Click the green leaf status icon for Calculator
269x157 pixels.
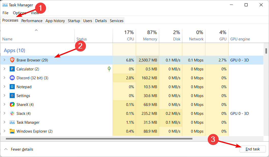tap(109, 69)
